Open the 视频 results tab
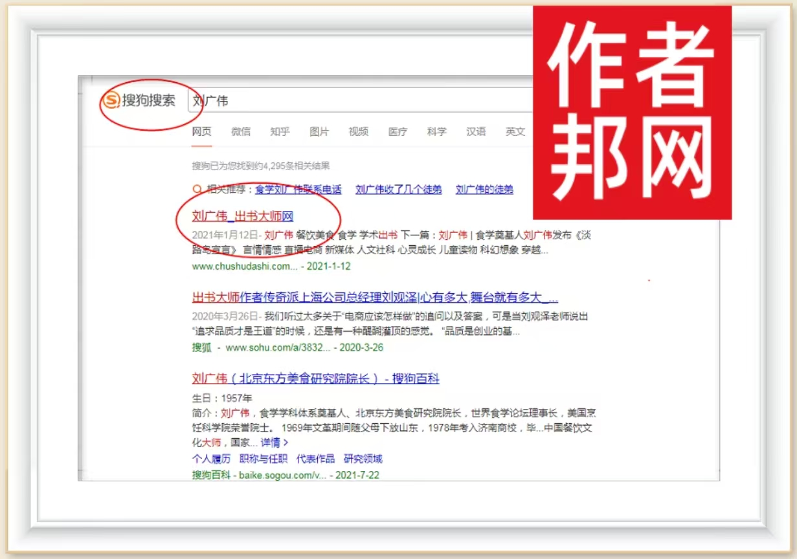The image size is (797, 559). tap(359, 132)
